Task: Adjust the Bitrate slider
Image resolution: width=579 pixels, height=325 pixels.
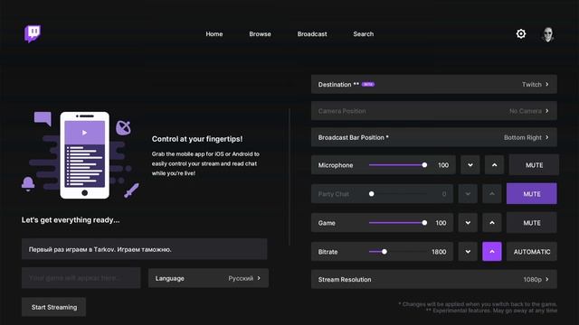Action: pyautogui.click(x=398, y=252)
